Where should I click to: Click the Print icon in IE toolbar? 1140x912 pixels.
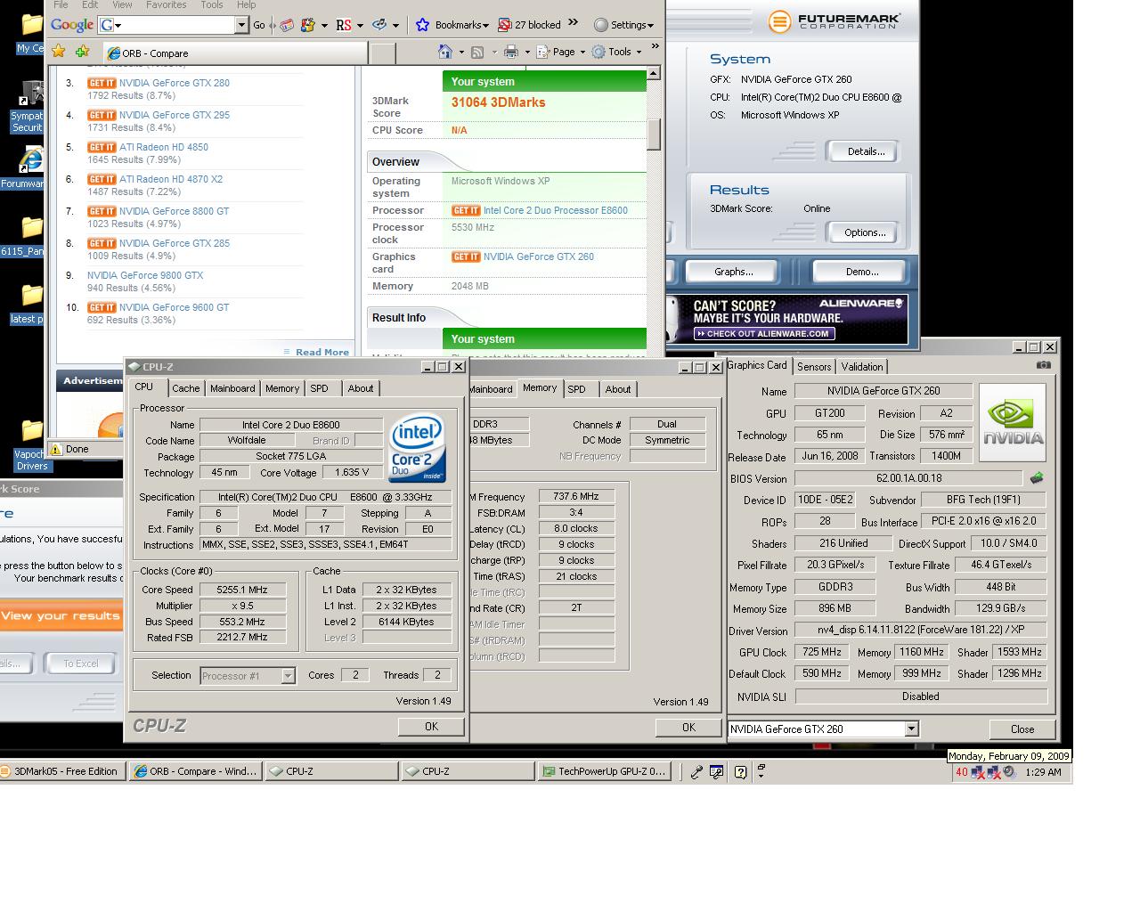(511, 52)
